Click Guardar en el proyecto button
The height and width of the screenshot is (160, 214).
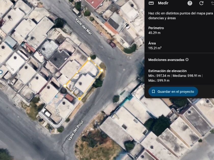[173, 92]
